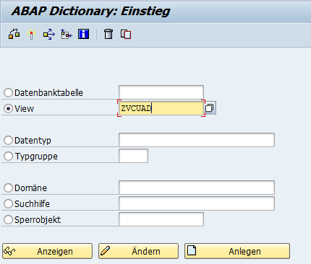
Task: Focus the Datentyp input field
Action: (197, 140)
